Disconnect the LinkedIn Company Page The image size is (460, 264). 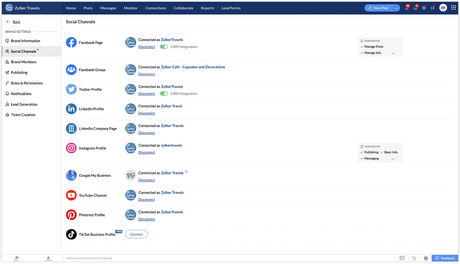pyautogui.click(x=146, y=133)
